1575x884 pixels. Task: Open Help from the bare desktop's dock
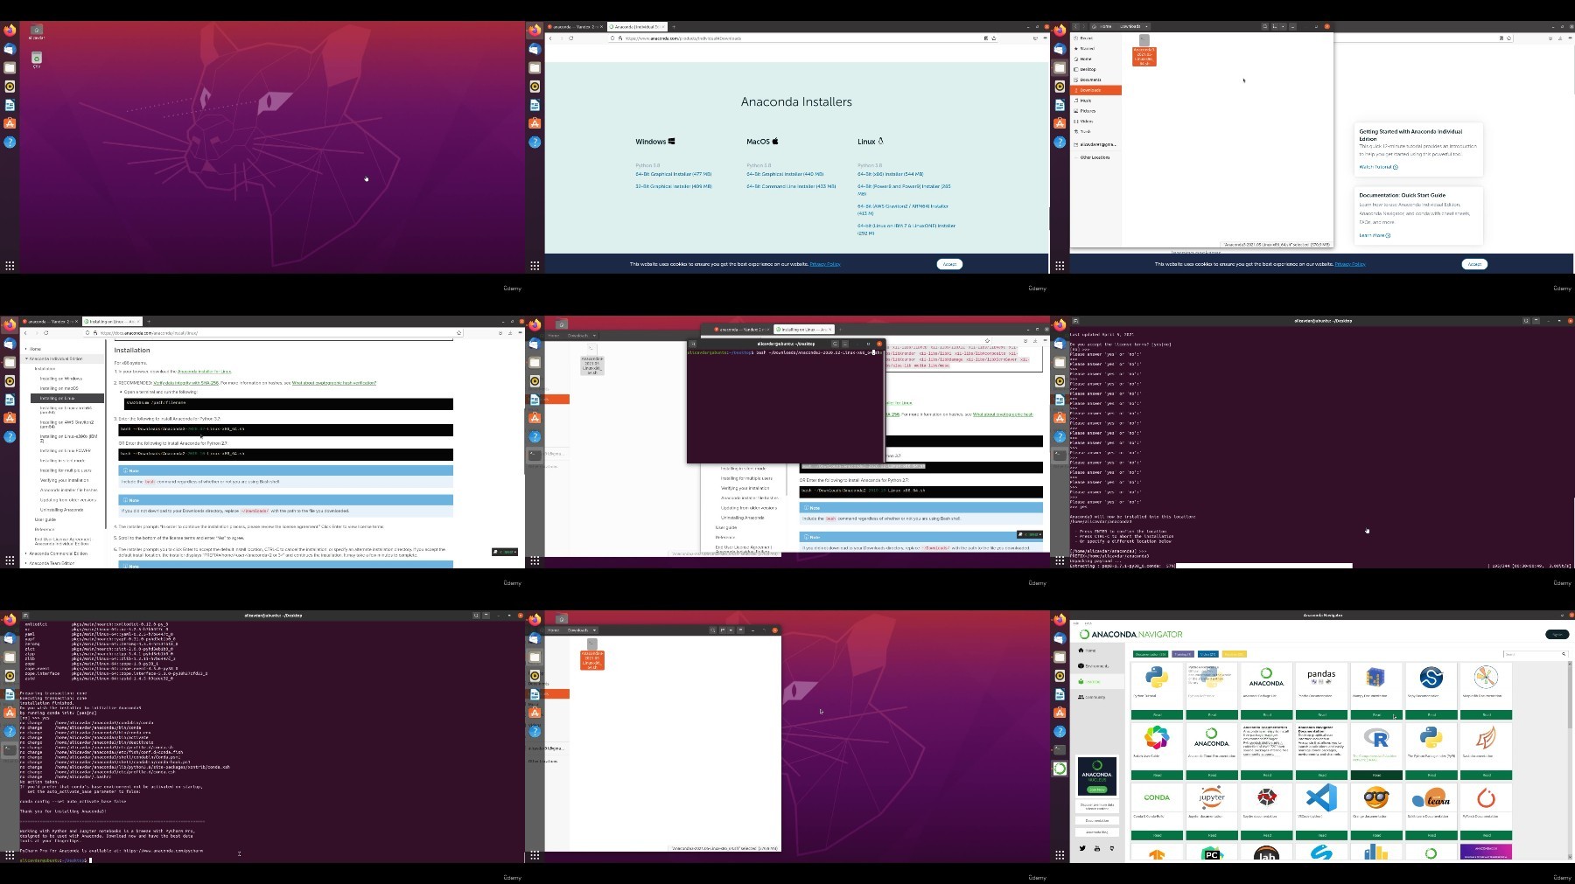pos(10,142)
